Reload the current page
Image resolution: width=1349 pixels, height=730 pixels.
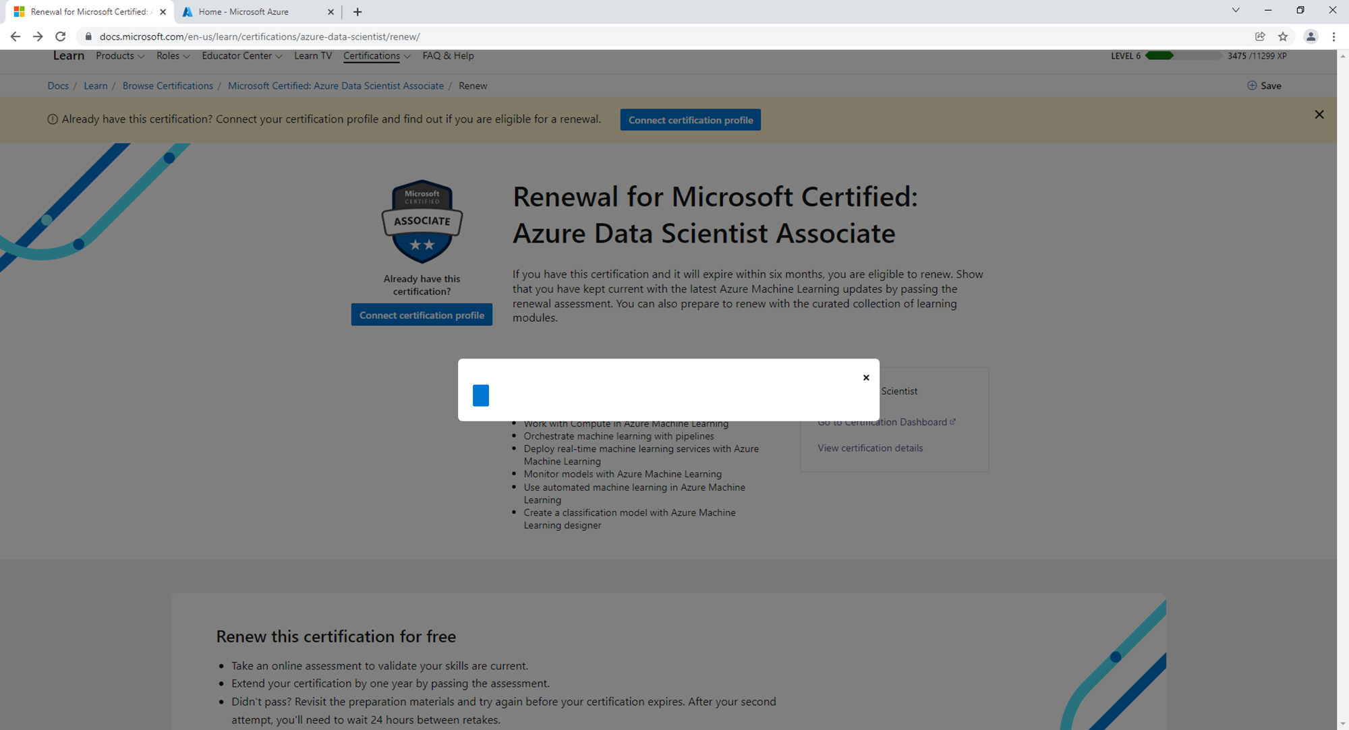[x=61, y=36]
